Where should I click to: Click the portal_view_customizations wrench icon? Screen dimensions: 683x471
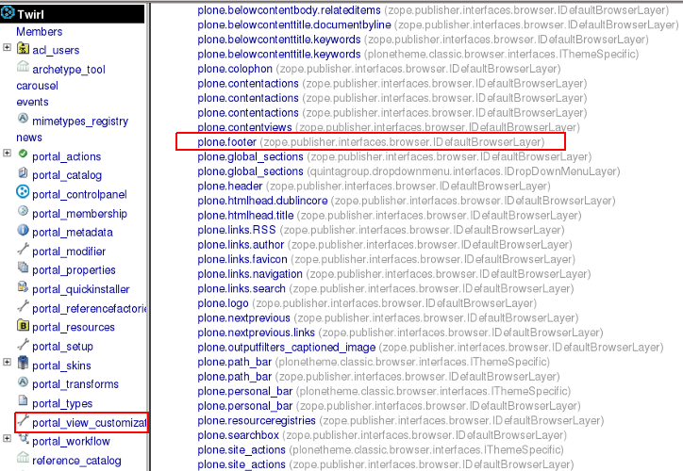point(23,420)
